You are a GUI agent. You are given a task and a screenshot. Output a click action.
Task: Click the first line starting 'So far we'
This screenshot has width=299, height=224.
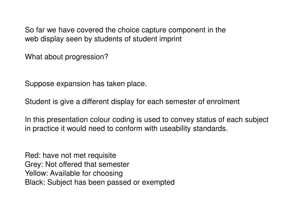click(x=125, y=30)
